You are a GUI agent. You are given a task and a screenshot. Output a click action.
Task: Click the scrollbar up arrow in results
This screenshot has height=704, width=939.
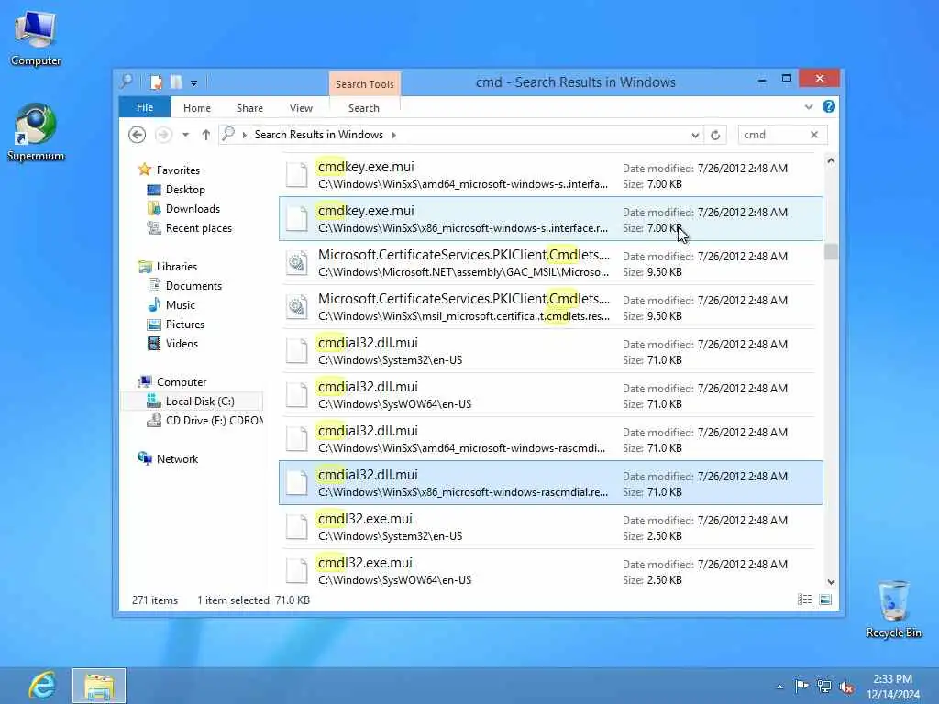tap(831, 161)
